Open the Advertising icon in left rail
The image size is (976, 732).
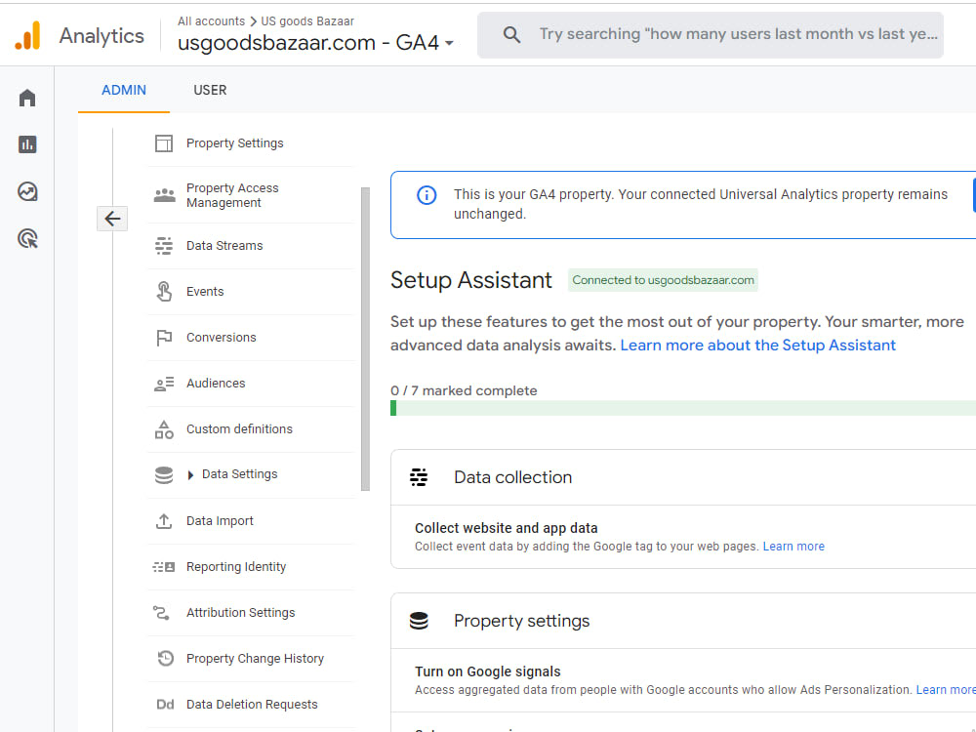click(x=27, y=238)
